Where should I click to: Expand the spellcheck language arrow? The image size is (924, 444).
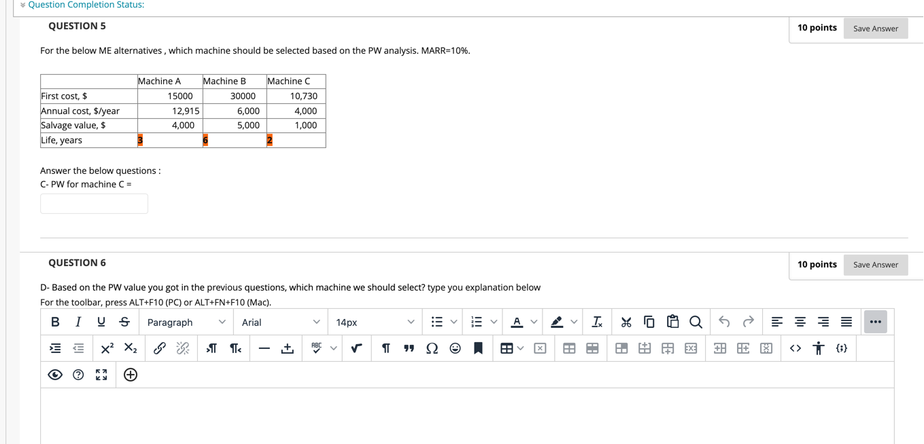click(x=333, y=348)
